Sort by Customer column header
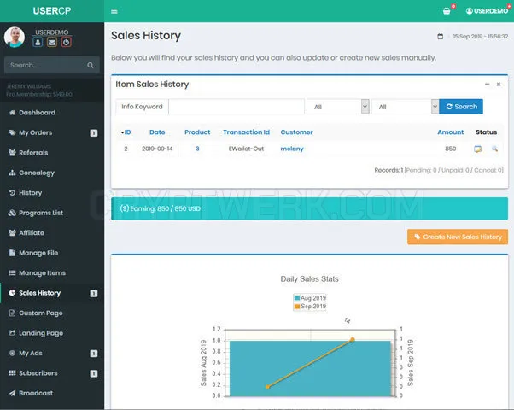514x410 pixels. 296,132
